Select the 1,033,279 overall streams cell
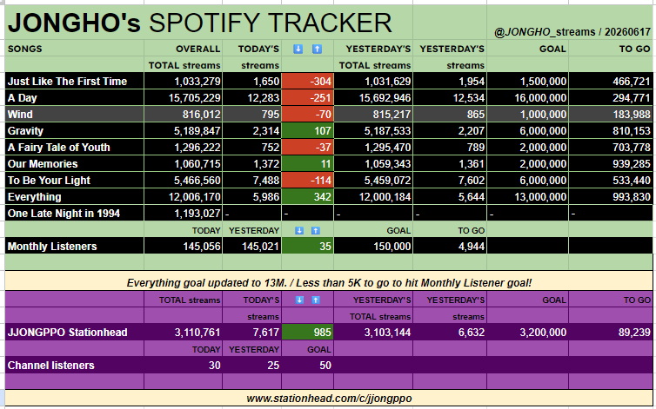 tap(184, 81)
